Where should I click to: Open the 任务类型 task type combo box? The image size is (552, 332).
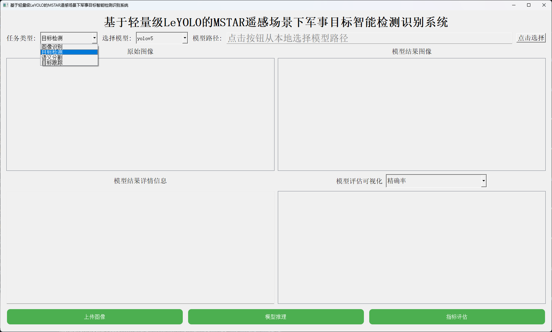point(69,38)
